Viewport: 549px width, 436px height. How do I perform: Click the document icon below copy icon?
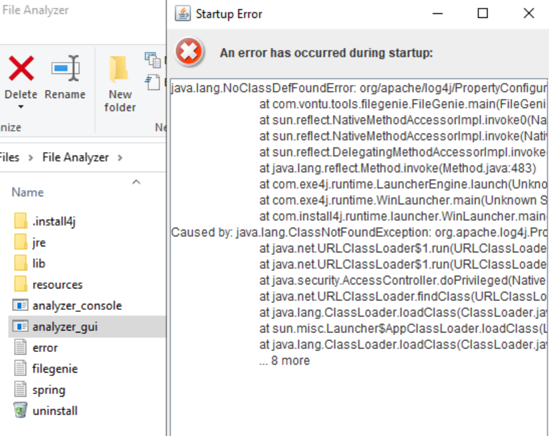pyautogui.click(x=152, y=83)
